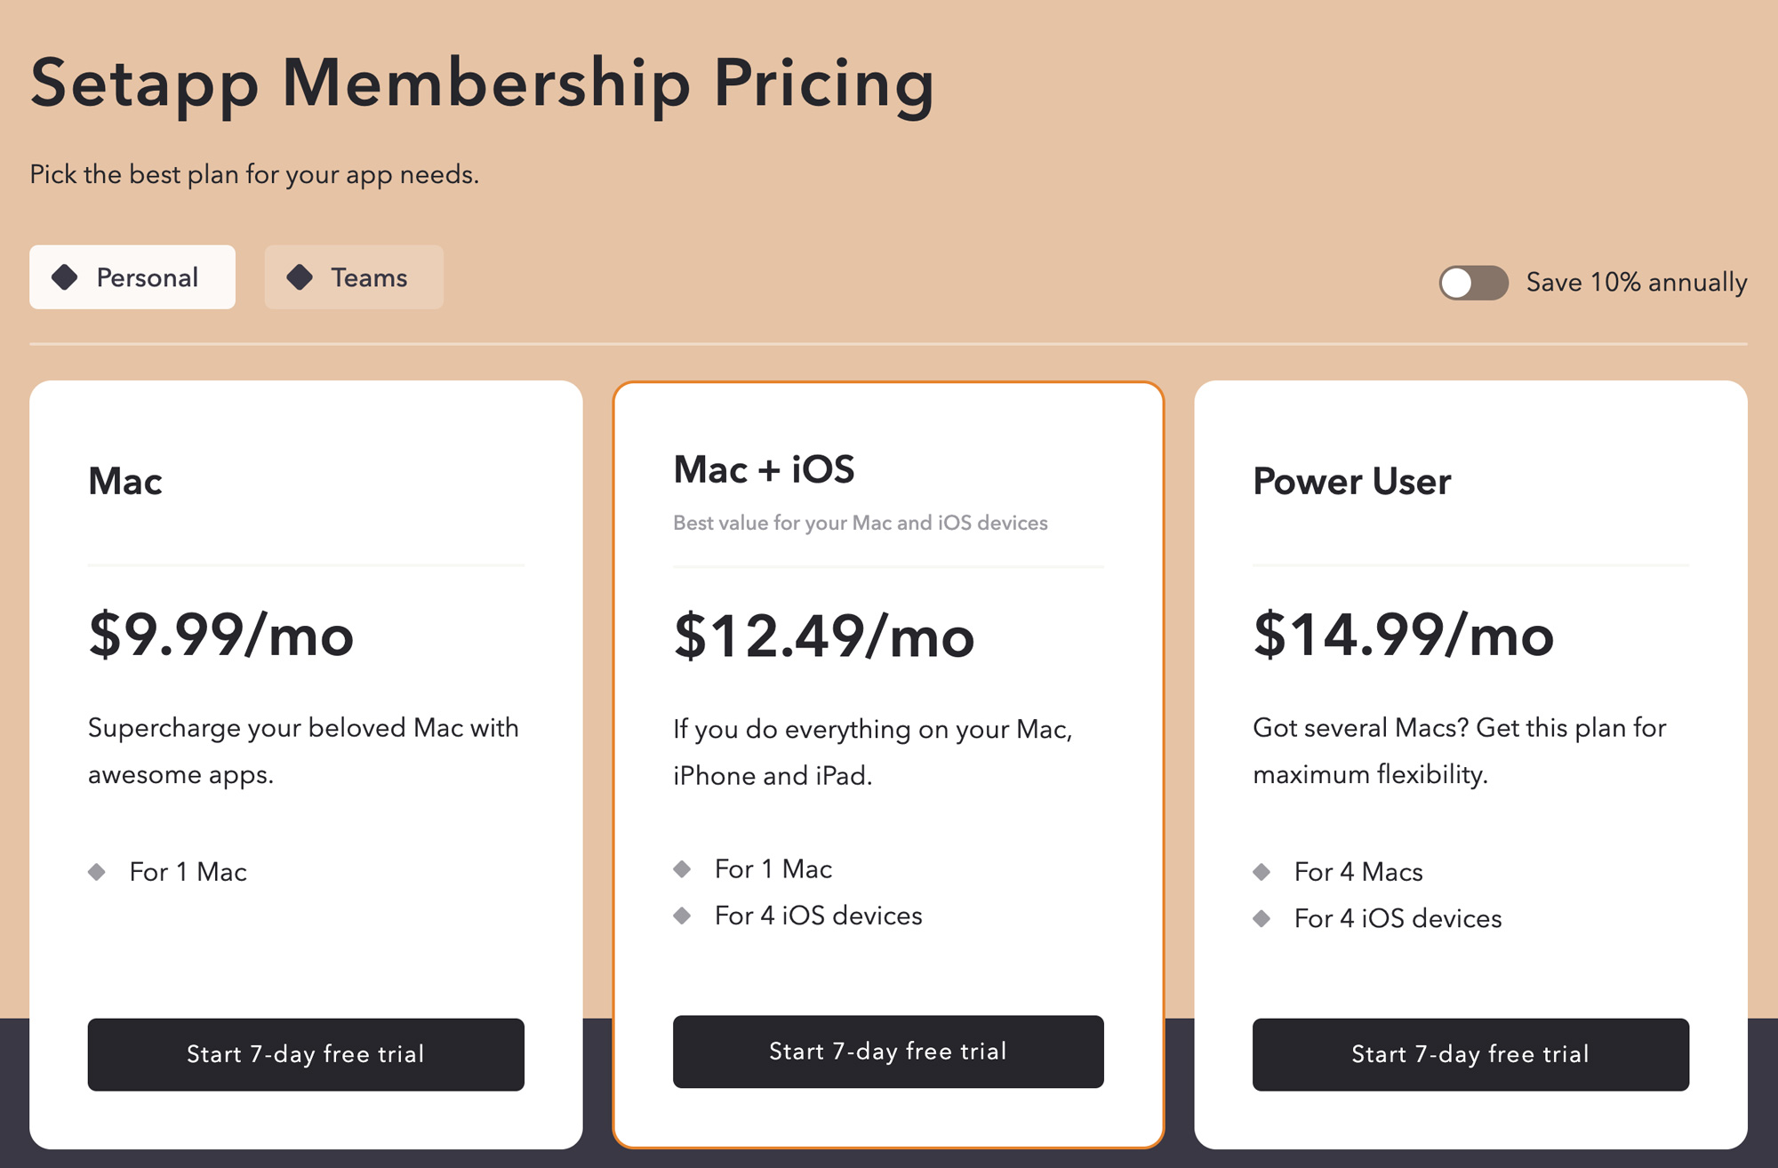1778x1168 pixels.
Task: Click the Mac plan title heading
Action: pos(125,482)
